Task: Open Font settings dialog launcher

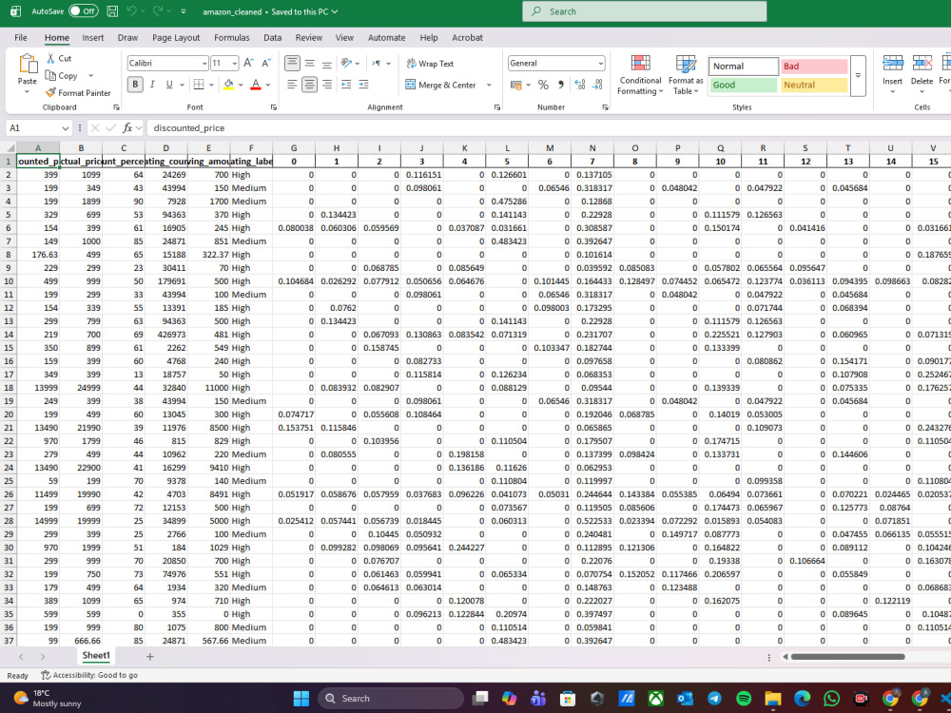Action: pyautogui.click(x=274, y=107)
